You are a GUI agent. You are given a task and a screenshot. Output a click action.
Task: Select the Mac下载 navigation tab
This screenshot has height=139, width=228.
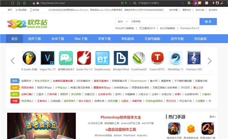click(81, 39)
